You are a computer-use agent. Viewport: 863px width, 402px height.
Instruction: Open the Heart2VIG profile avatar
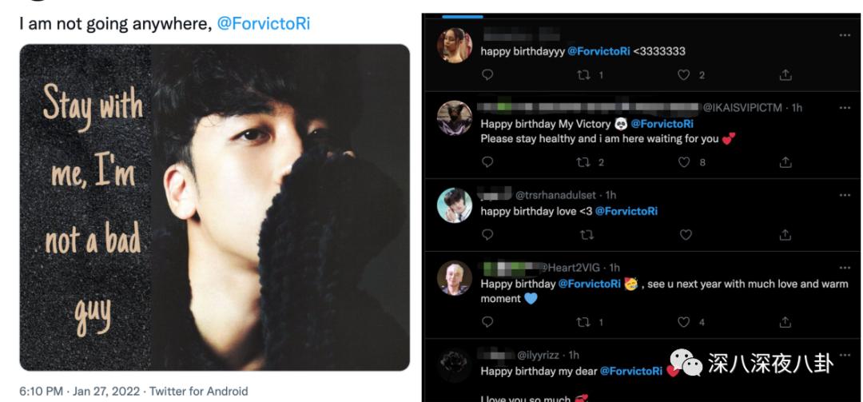[455, 277]
